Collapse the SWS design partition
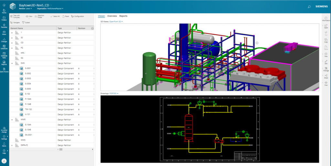The image size is (331, 166). (12, 63)
